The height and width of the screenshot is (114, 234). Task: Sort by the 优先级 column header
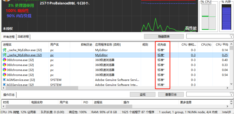[167, 45]
